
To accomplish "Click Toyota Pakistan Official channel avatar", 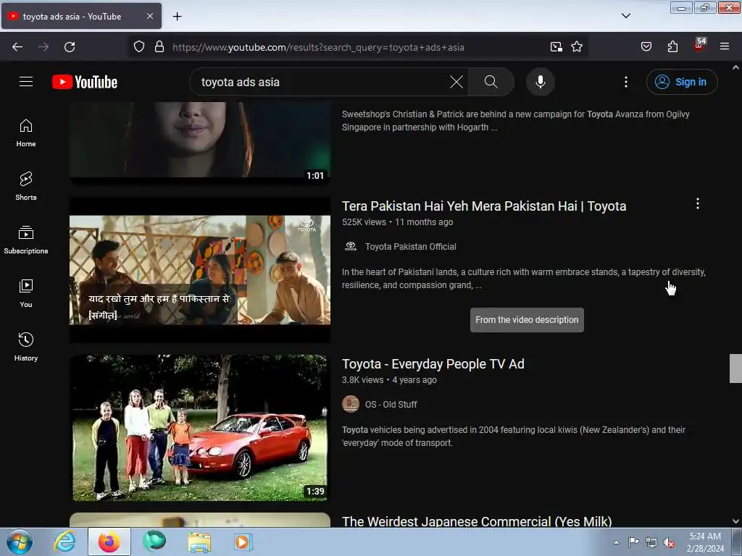I will tap(350, 246).
